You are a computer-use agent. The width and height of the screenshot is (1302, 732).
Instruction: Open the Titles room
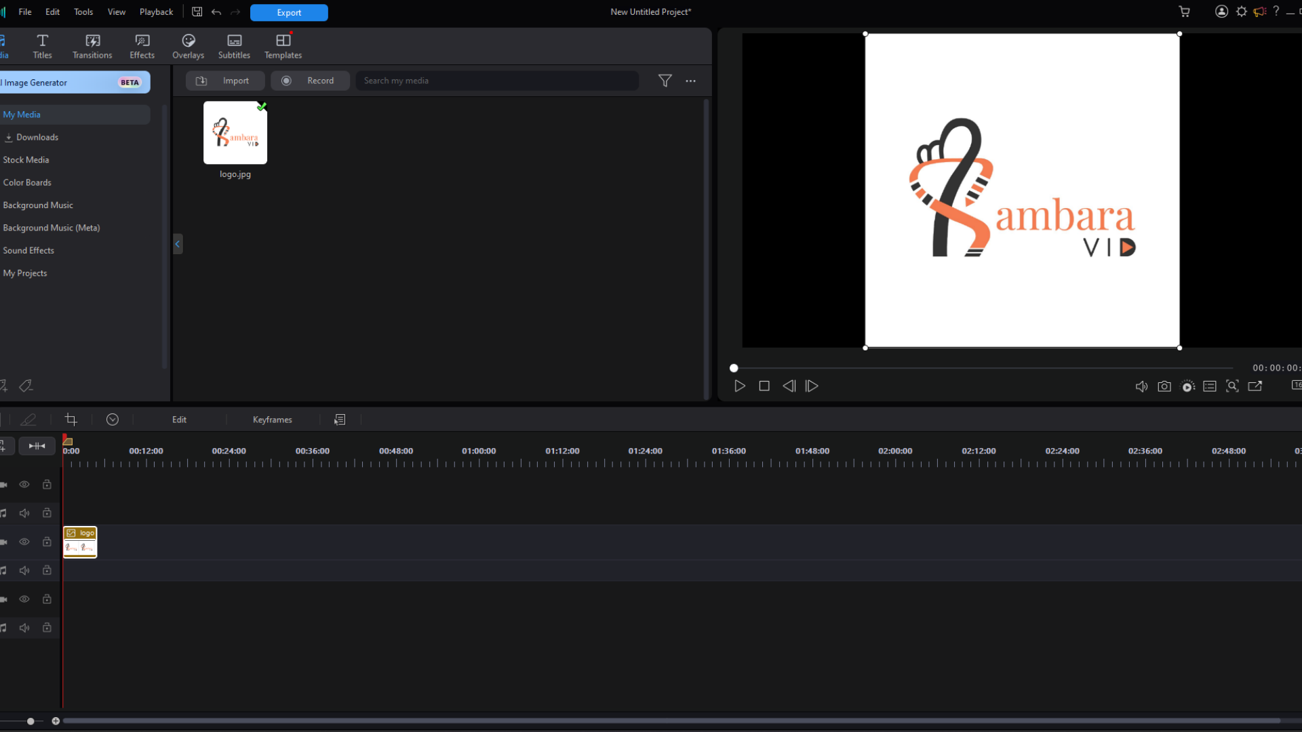[x=42, y=47]
